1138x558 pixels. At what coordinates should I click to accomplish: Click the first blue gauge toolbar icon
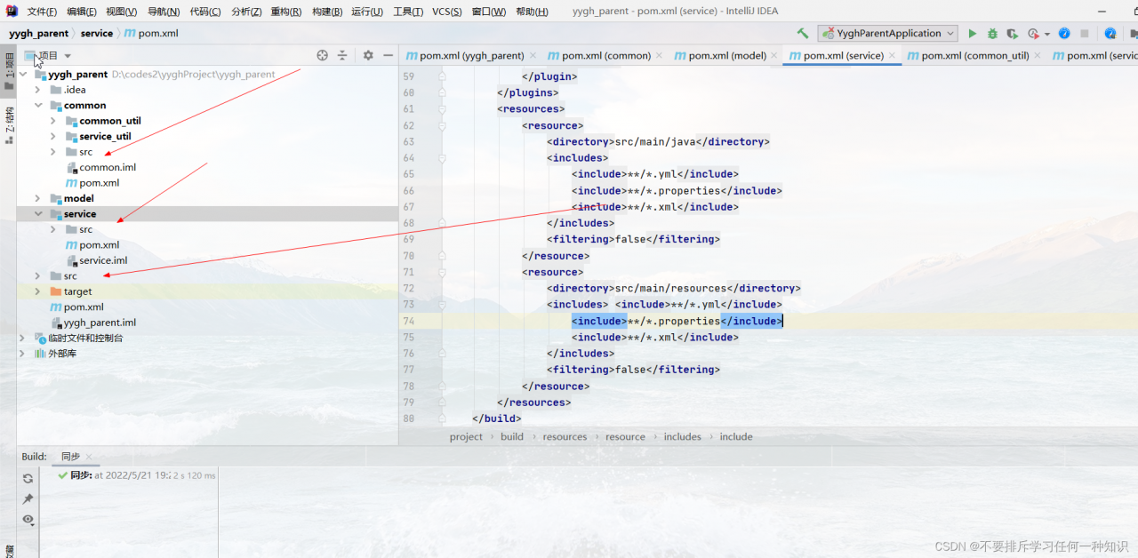1064,33
